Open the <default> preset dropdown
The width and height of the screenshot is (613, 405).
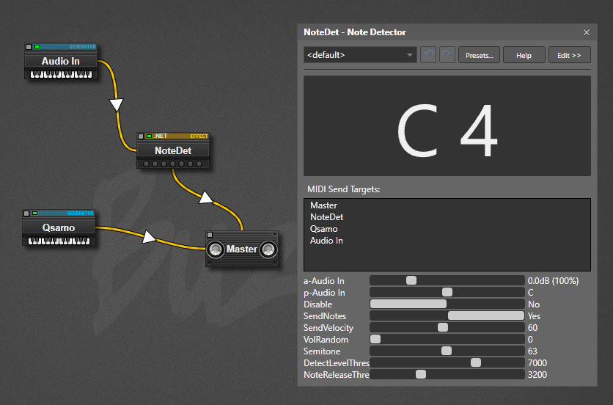[x=360, y=55]
